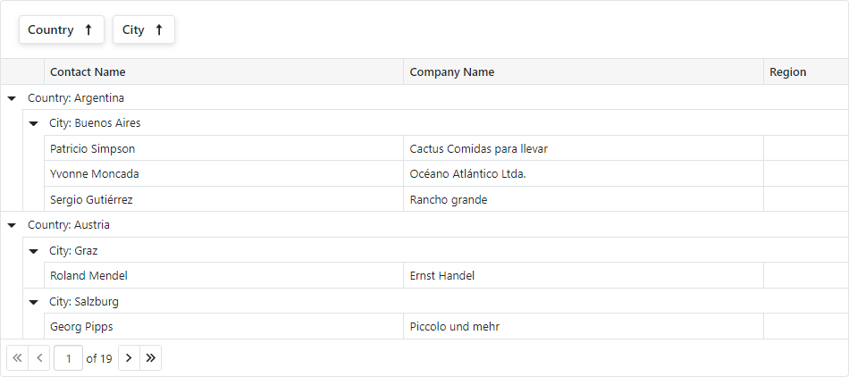This screenshot has width=849, height=377.
Task: Go to the first page
Action: [x=17, y=358]
